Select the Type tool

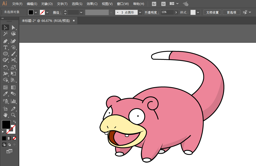(x=5, y=47)
